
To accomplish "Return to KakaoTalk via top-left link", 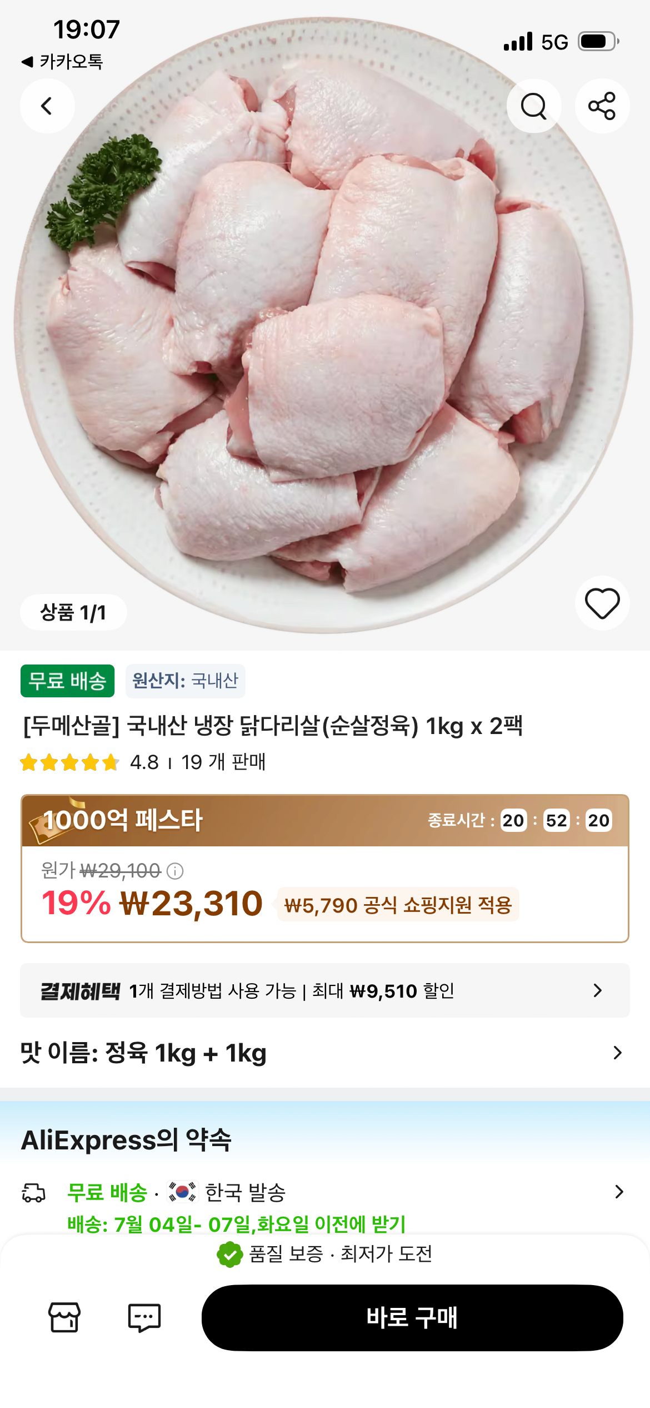I will pyautogui.click(x=62, y=61).
